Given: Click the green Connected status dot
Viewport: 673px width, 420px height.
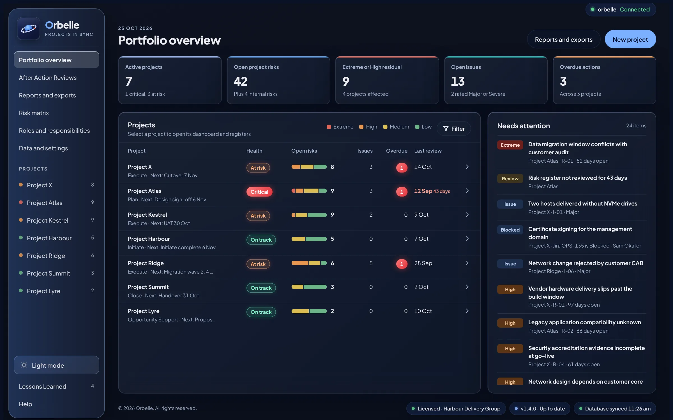Looking at the screenshot, I should coord(593,9).
